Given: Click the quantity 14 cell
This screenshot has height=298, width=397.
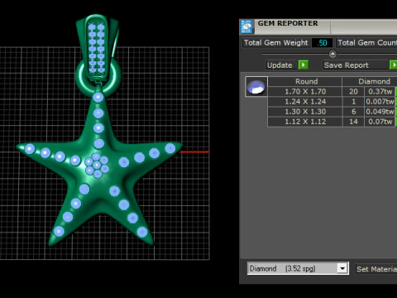Looking at the screenshot, I should [353, 122].
